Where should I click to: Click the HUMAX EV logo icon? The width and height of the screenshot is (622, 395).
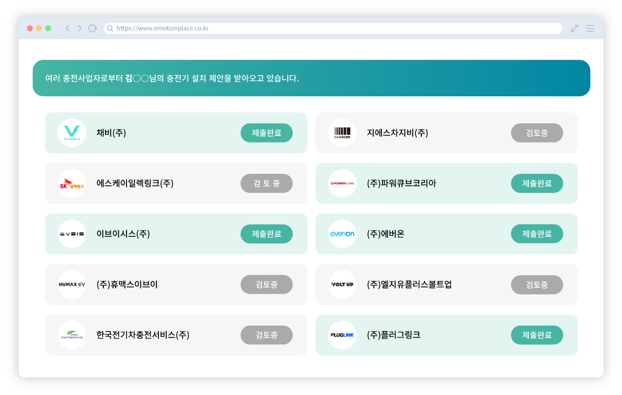[72, 284]
